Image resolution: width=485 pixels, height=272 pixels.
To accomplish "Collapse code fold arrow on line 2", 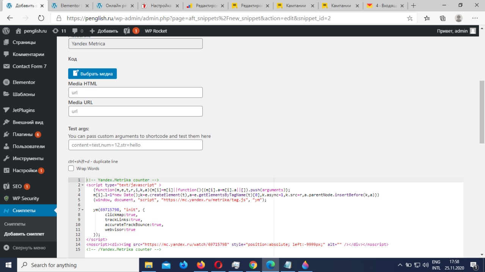I will pyautogui.click(x=83, y=185).
